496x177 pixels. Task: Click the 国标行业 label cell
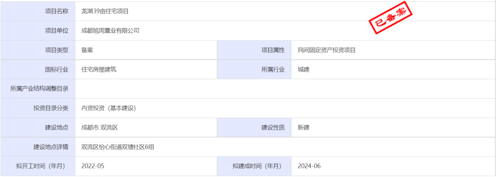(x=38, y=70)
